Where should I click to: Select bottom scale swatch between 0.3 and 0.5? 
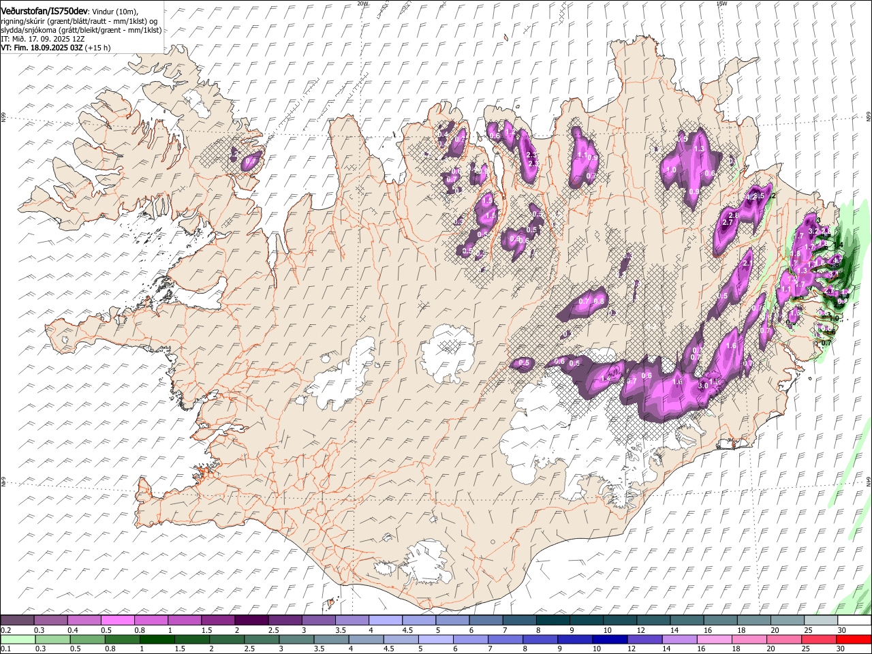click(x=52, y=639)
